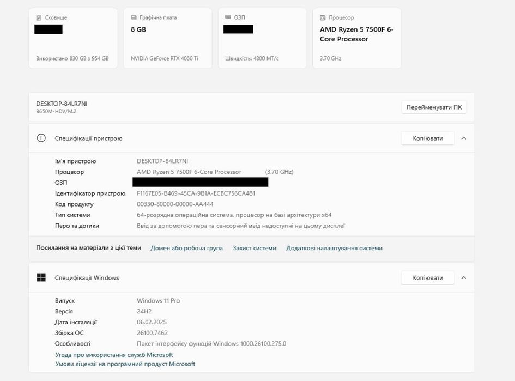Open the Домен або робоча група link
Viewport: 515px width, 381px height.
click(x=186, y=248)
